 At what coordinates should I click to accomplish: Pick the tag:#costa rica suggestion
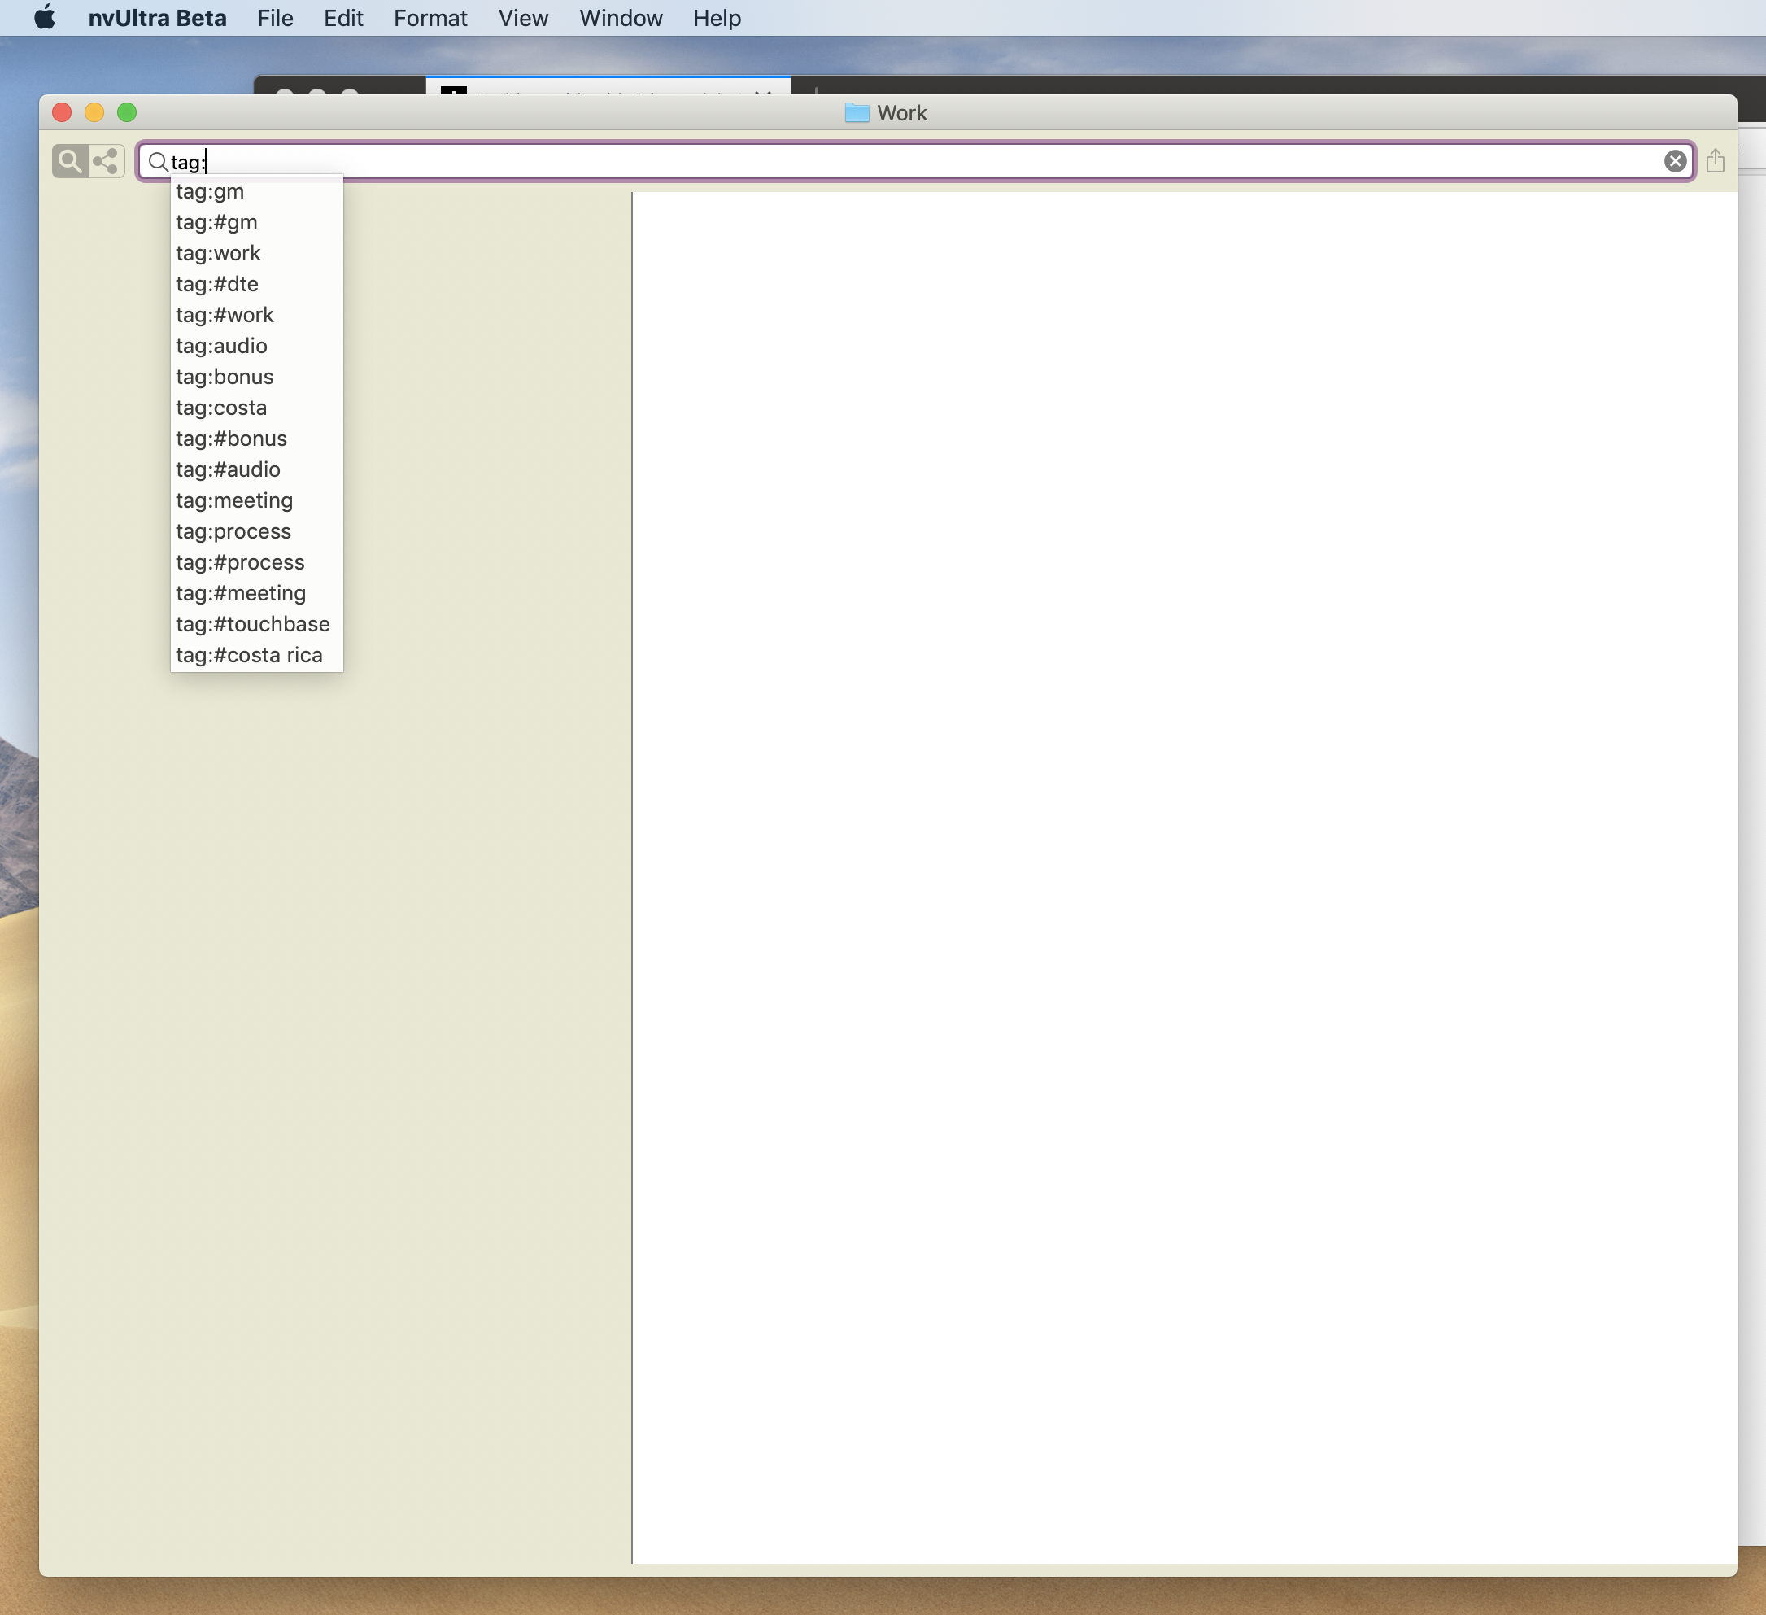249,656
